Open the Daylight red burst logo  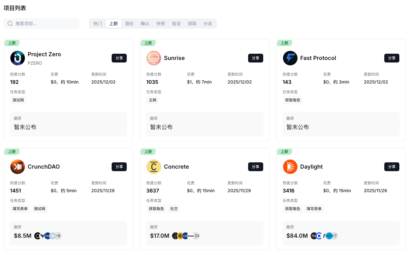290,167
